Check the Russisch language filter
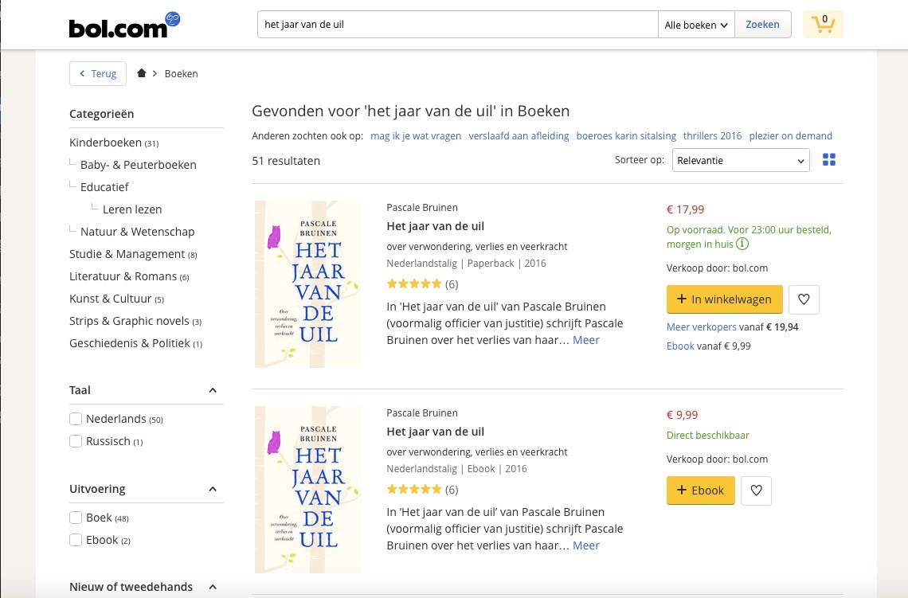This screenshot has width=908, height=598. pos(76,441)
